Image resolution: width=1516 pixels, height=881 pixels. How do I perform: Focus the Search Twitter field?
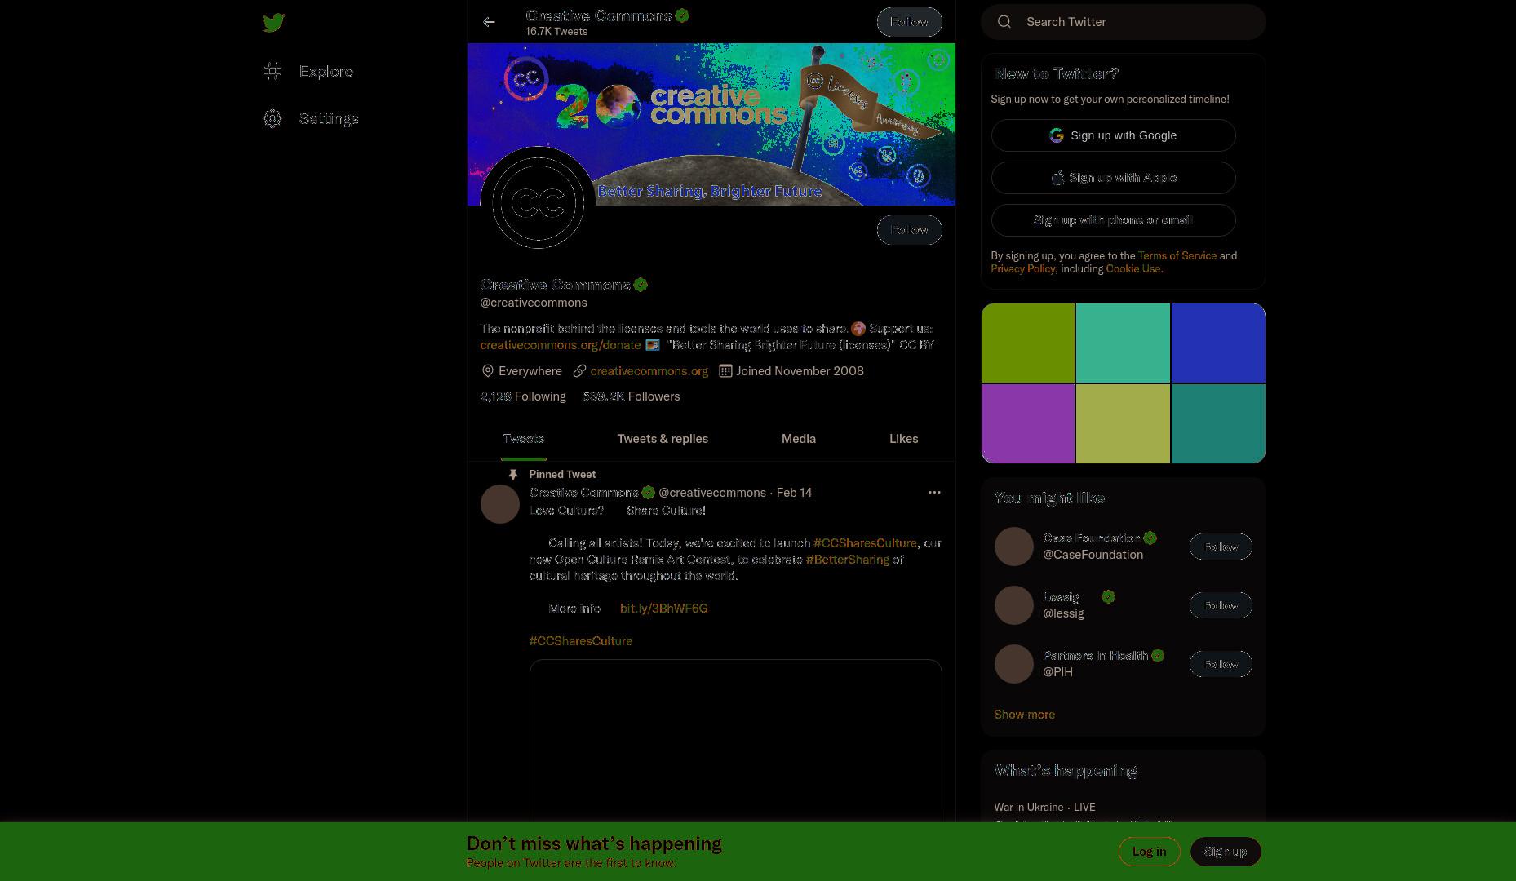coord(1124,22)
